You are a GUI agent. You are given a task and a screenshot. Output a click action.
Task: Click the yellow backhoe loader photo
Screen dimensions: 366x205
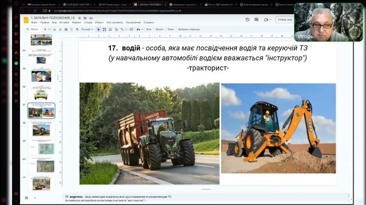click(x=279, y=128)
